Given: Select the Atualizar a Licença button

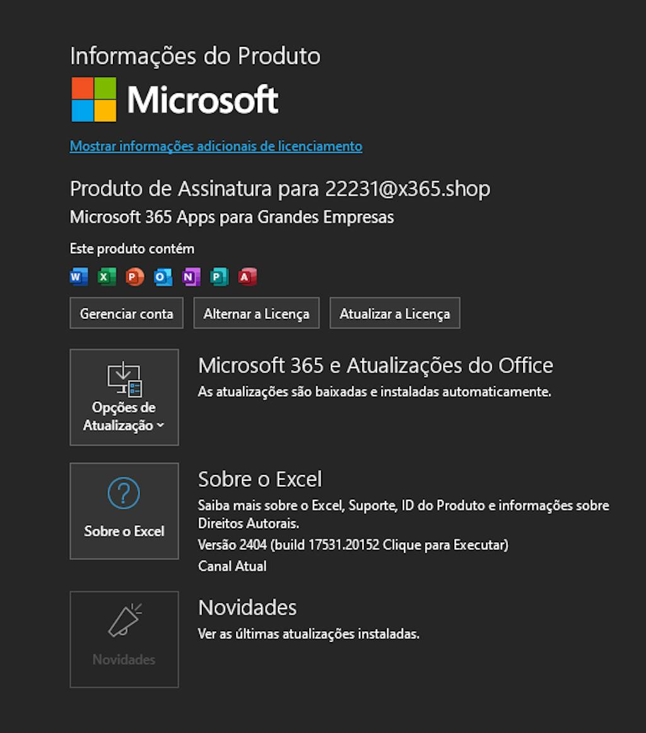Looking at the screenshot, I should click(x=394, y=313).
